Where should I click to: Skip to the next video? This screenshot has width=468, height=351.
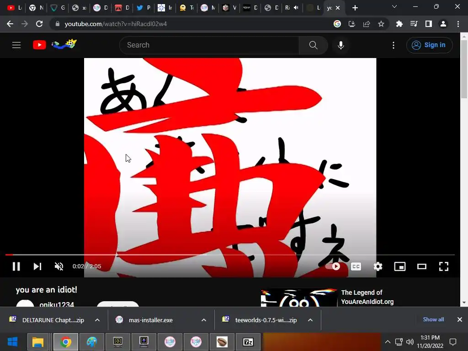37,266
